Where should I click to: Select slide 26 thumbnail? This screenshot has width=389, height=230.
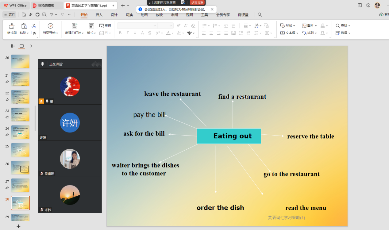click(x=20, y=167)
